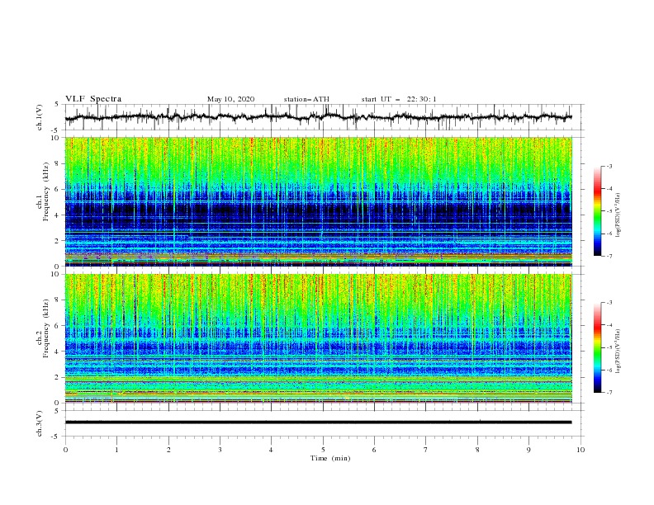
Task: Click the ch.1(V) axis label
Action: pyautogui.click(x=40, y=117)
